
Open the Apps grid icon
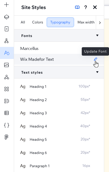7,89
